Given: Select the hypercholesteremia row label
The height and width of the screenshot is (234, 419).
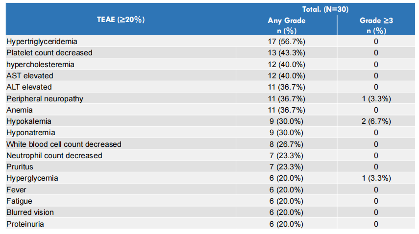Looking at the screenshot, I should click(x=41, y=64).
